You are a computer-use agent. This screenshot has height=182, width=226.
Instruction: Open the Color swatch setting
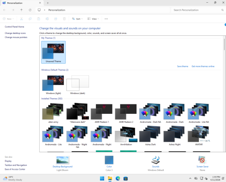[x=109, y=160]
